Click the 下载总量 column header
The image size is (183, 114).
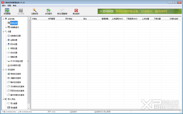pos(156,19)
